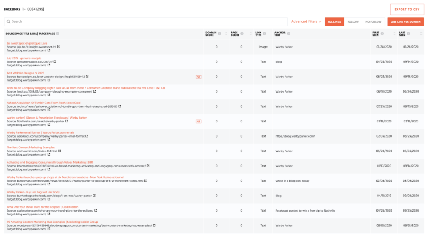Viewport: 431px width, 238px height.
Task: Open 'Yahoo! Acquisition Of Tumblr' article link
Action: coord(44,103)
